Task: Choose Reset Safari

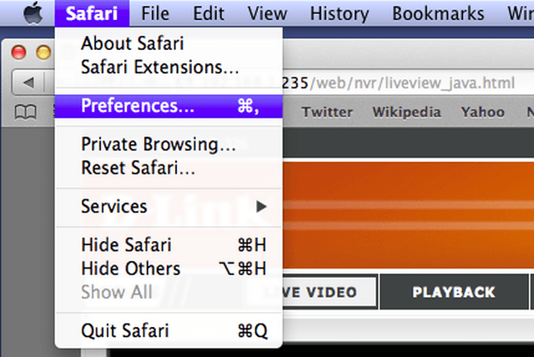Action: [169, 168]
